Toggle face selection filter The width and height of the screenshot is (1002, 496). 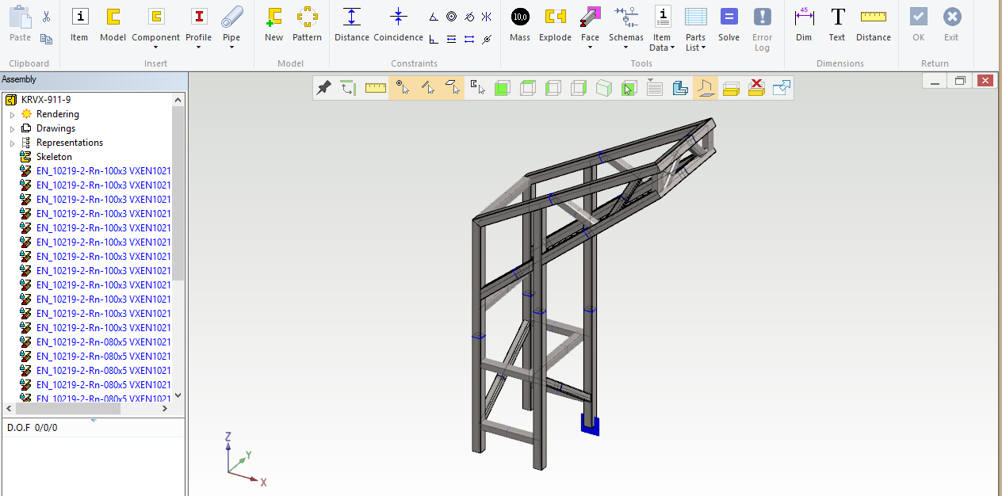453,88
